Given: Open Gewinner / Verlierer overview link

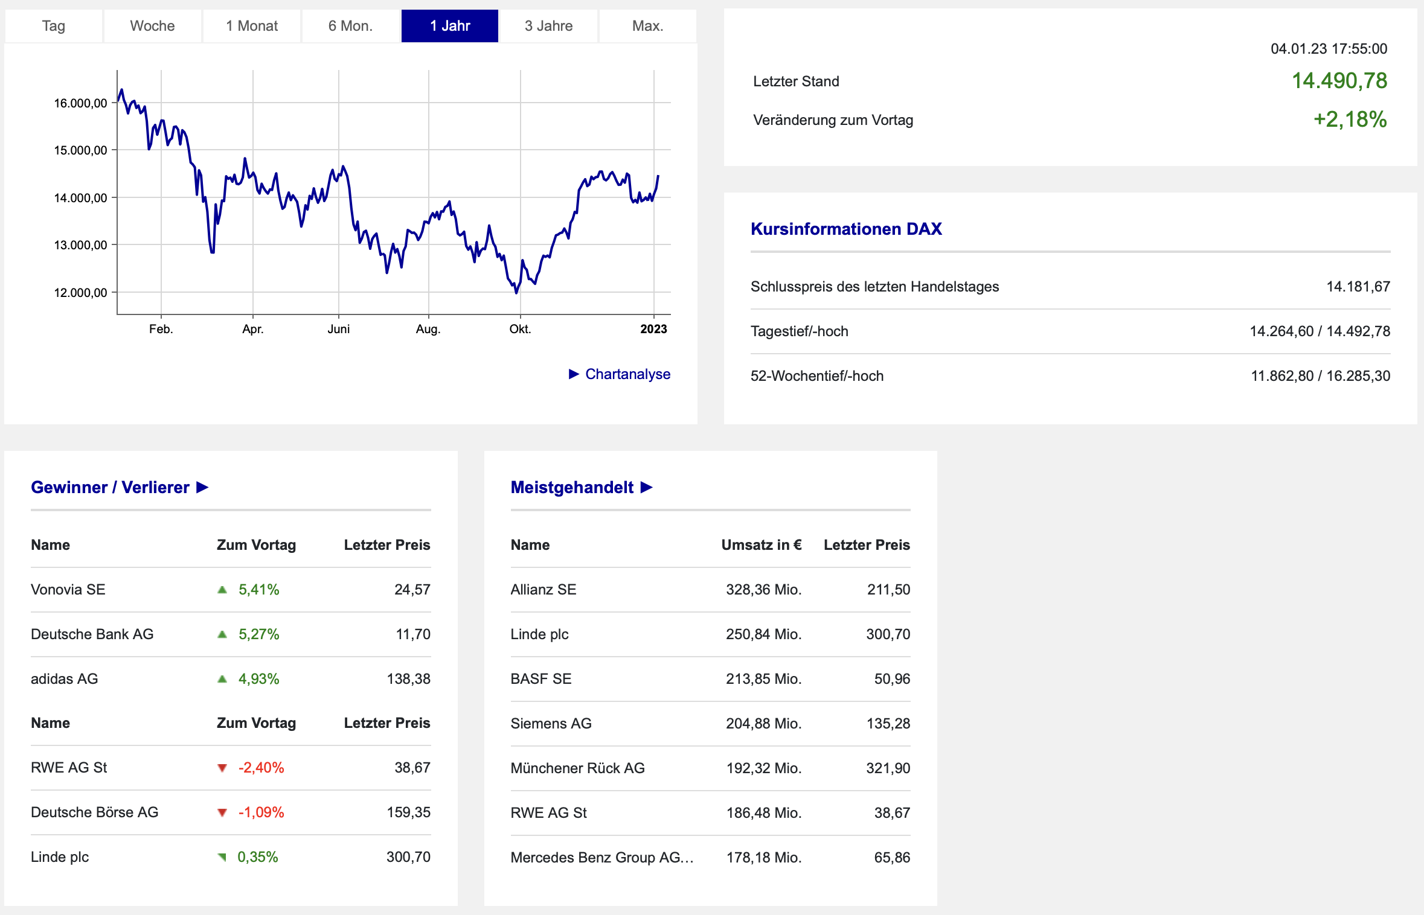Looking at the screenshot, I should point(111,487).
